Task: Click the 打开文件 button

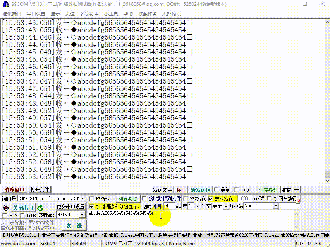Action: (x=40, y=190)
